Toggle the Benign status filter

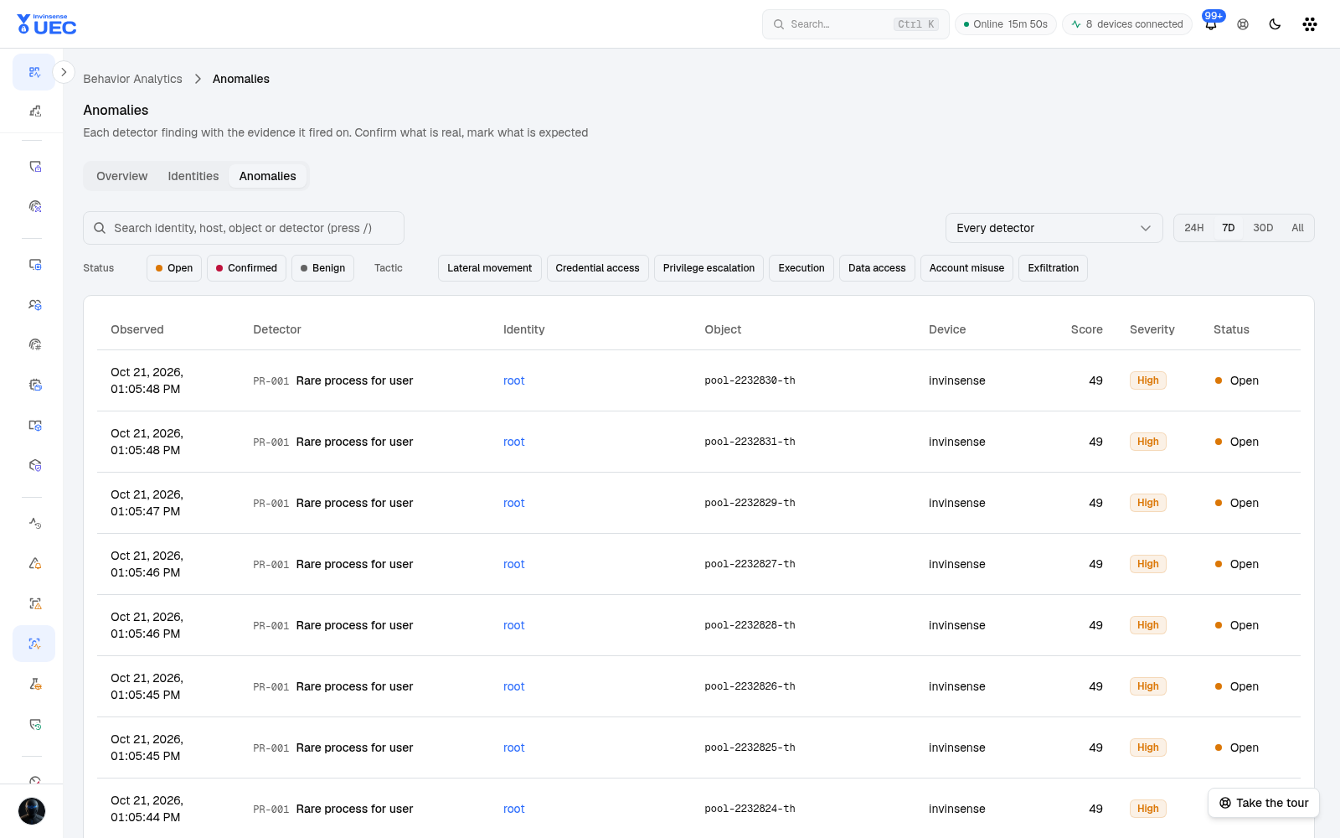pyautogui.click(x=322, y=268)
